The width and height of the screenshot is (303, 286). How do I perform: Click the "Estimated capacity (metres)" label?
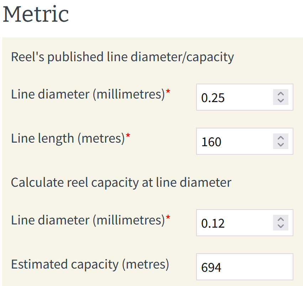point(90,264)
